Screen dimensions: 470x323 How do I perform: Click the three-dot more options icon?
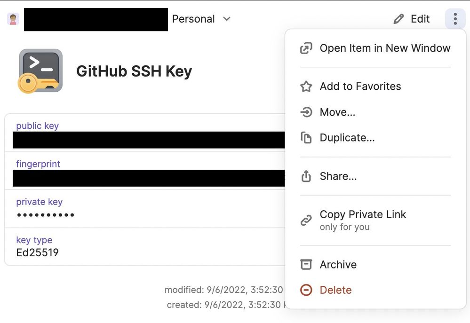point(455,19)
